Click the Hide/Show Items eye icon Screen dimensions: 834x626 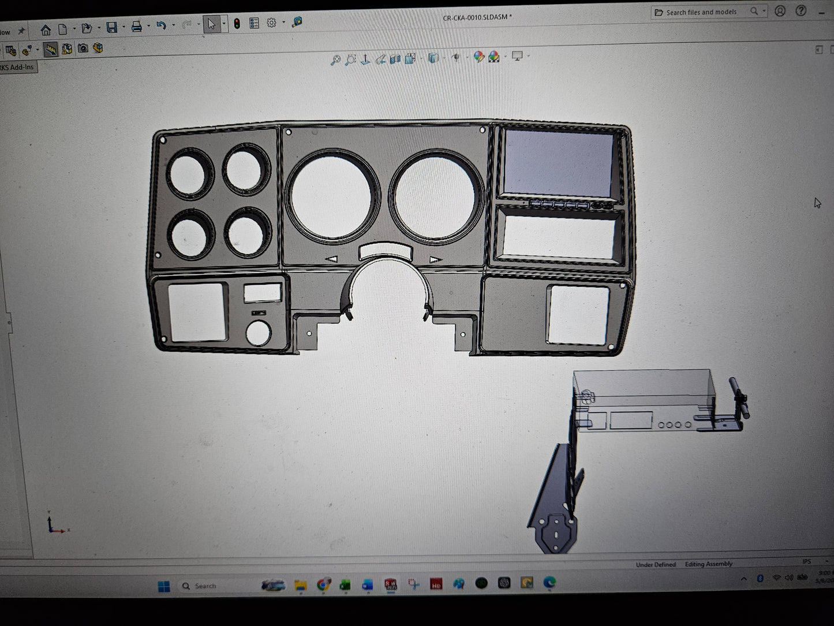coord(456,57)
